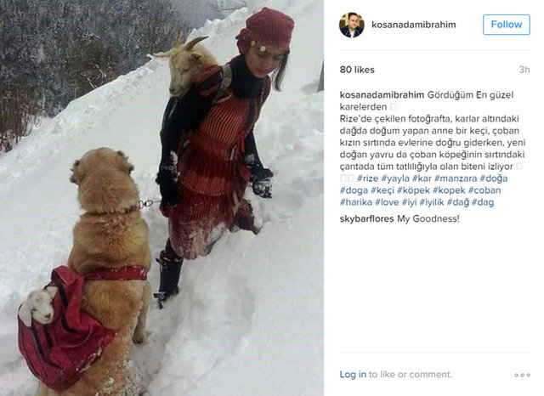
Task: Open the #keçi hashtag
Action: [x=382, y=190]
